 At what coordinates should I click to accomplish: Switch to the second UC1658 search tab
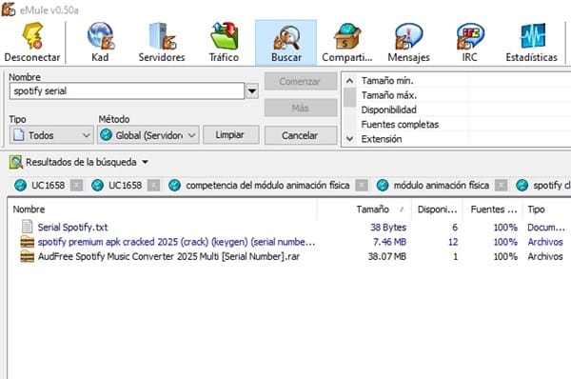pos(125,186)
